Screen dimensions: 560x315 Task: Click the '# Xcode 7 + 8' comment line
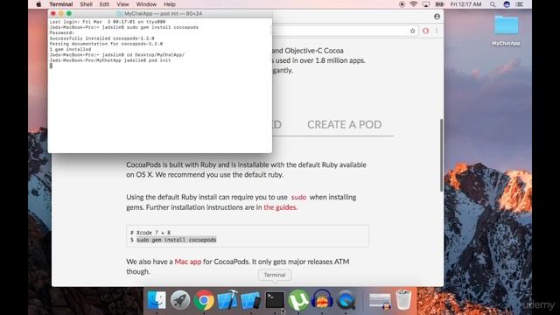coord(150,233)
